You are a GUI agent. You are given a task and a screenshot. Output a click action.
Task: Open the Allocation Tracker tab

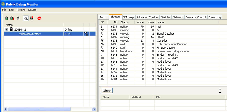[x=147, y=17]
